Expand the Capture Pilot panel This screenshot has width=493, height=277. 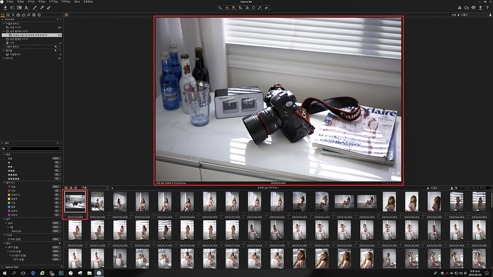tap(2, 267)
